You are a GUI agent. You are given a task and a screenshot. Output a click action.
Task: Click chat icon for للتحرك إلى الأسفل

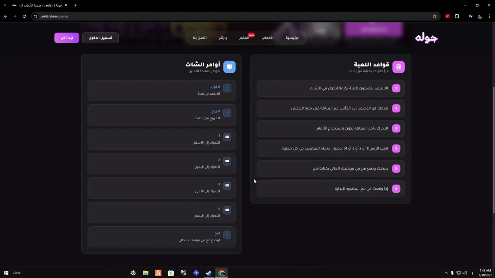pos(227,137)
